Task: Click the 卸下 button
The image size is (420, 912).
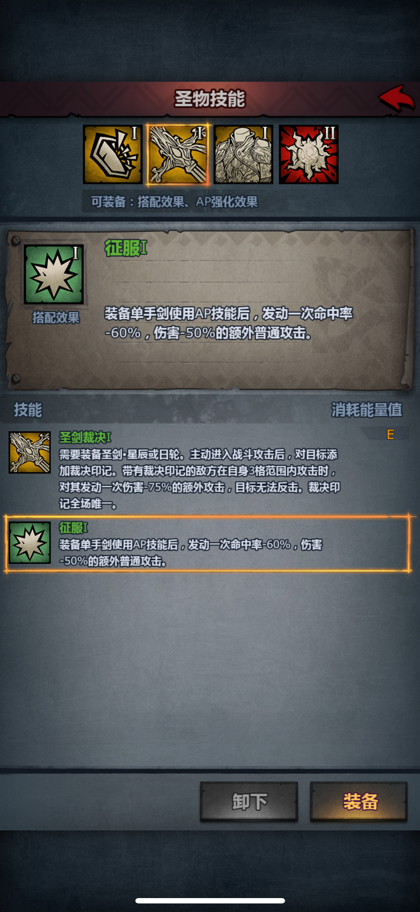Action: (249, 801)
